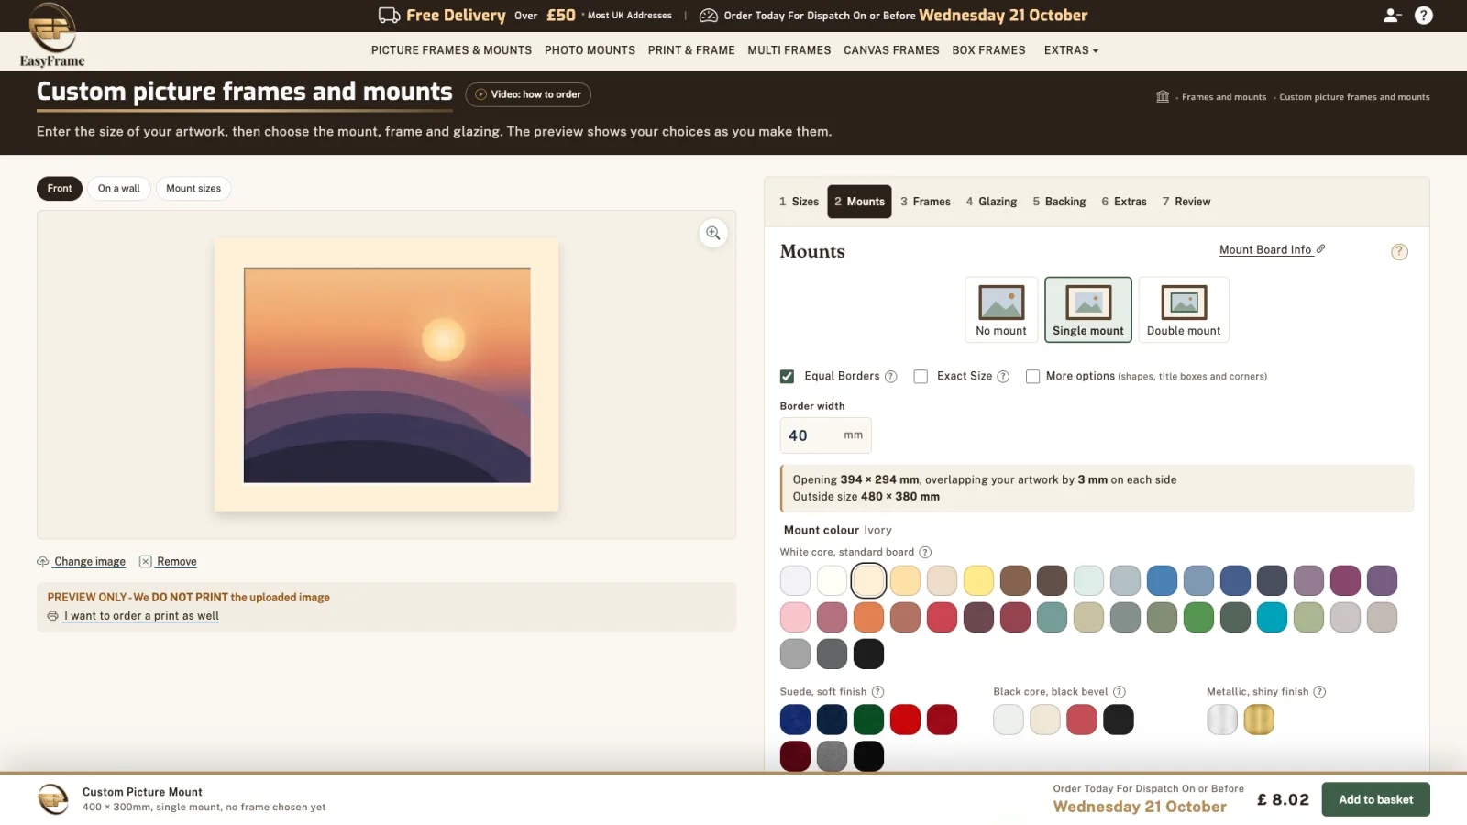Zoom the preview with magnifier icon

click(713, 233)
